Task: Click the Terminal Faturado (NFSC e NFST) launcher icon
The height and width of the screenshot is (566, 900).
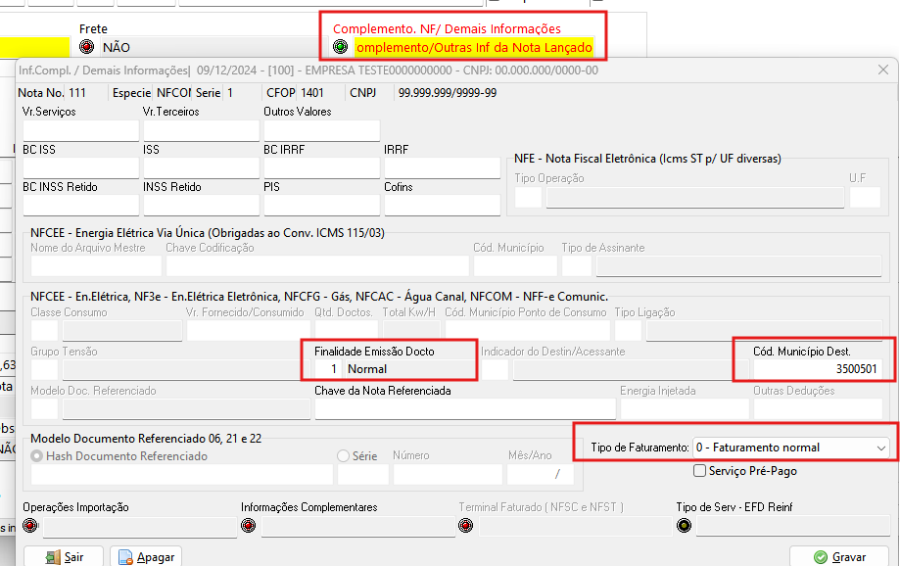Action: 465,525
